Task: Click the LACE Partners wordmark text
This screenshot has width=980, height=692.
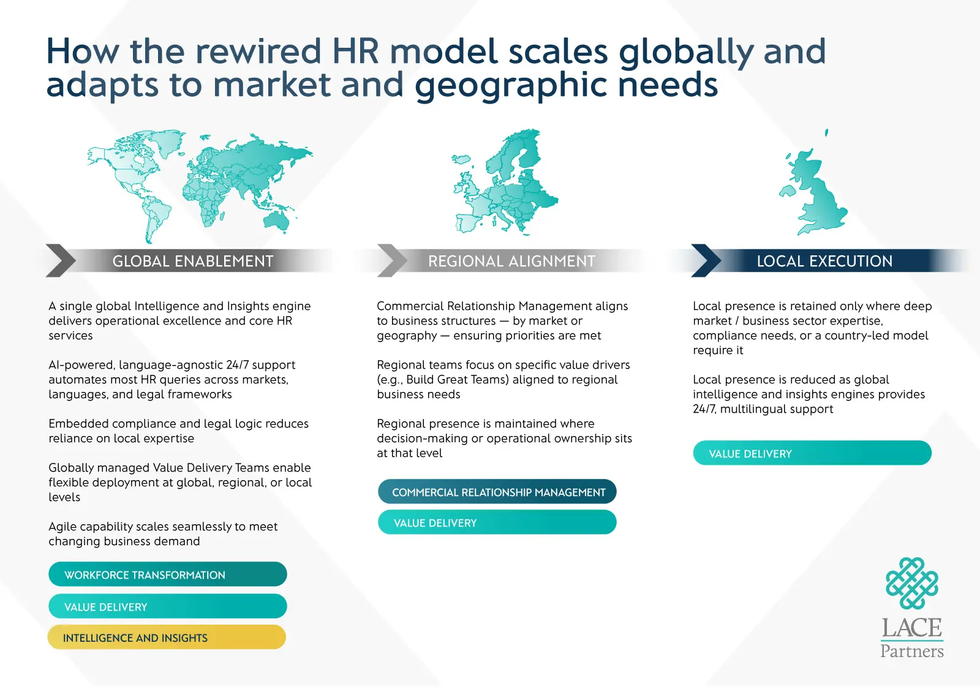Action: tap(911, 638)
